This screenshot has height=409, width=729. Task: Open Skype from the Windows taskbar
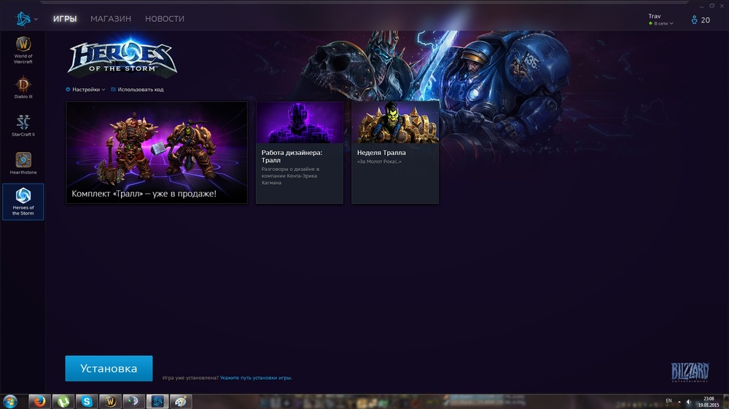[87, 401]
